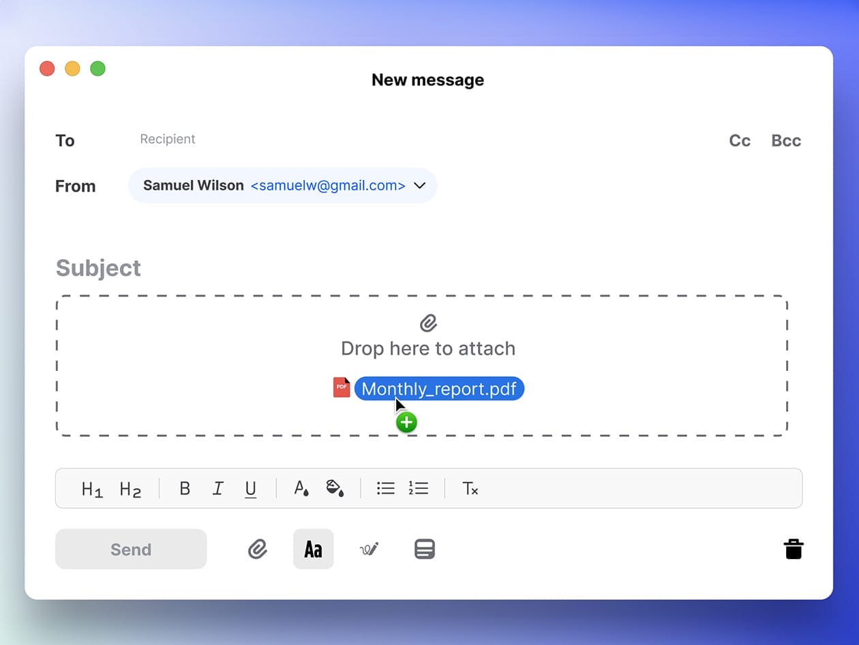Screen dimensions: 859x645
Task: Insert a numbered list
Action: (x=419, y=489)
